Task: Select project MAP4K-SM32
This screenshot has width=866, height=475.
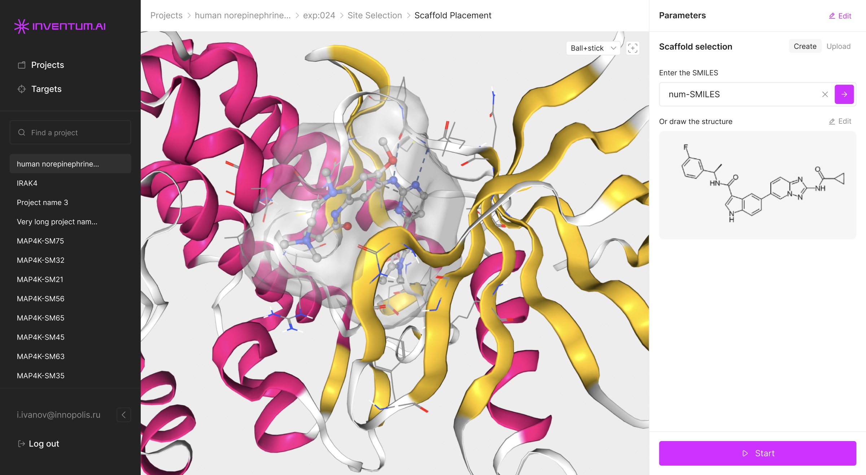Action: point(70,260)
